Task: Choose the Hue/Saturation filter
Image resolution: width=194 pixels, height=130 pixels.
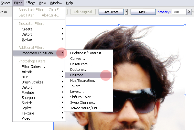Action: [x=89, y=81]
